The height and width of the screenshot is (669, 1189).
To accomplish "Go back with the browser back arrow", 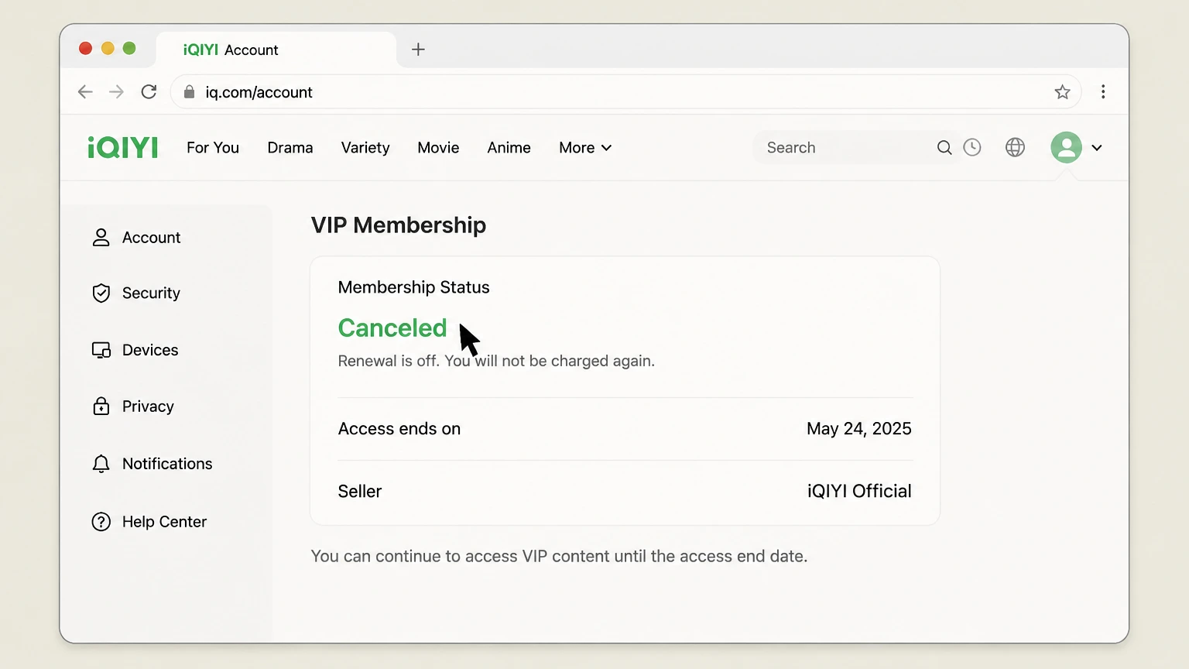I will pos(85,92).
